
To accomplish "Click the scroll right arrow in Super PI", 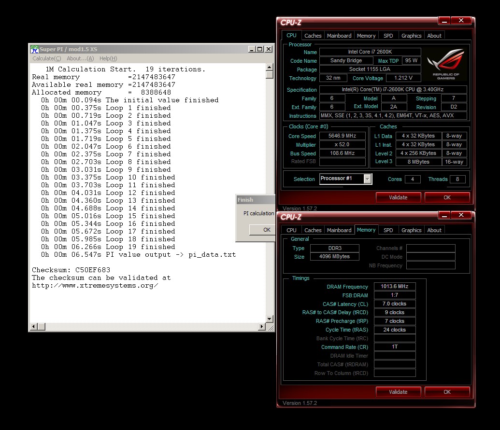I will (262, 326).
